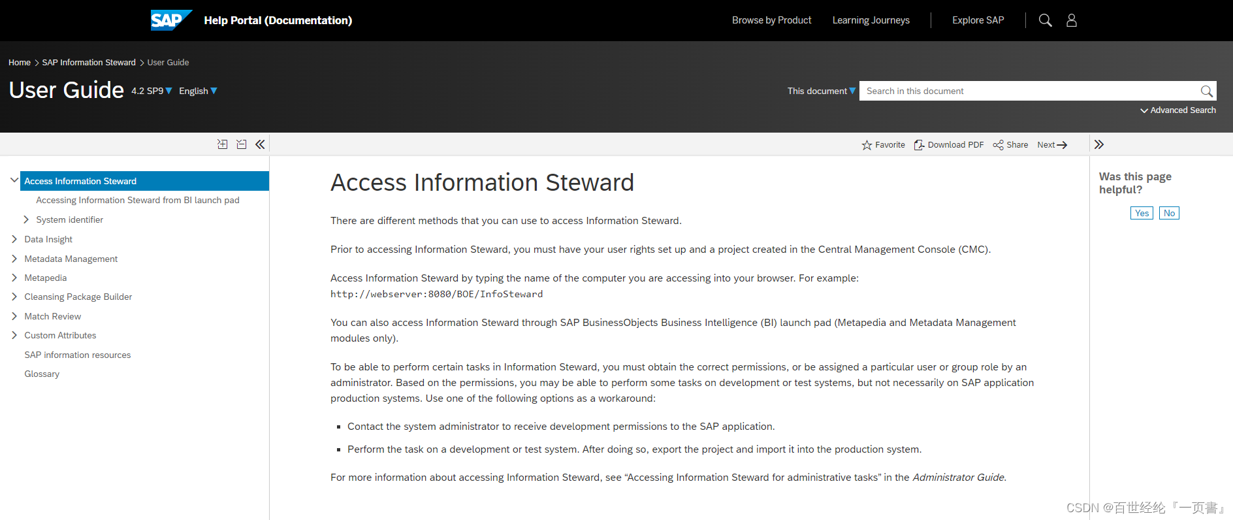Go to SAP Information Steward breadcrumb
The width and height of the screenshot is (1233, 520).
coord(89,63)
